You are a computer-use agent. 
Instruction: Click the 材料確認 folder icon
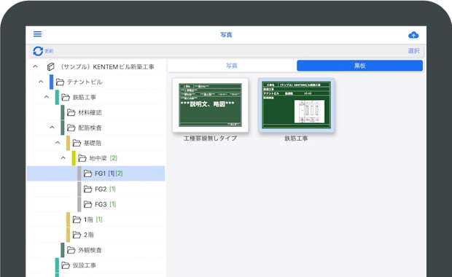click(x=71, y=112)
